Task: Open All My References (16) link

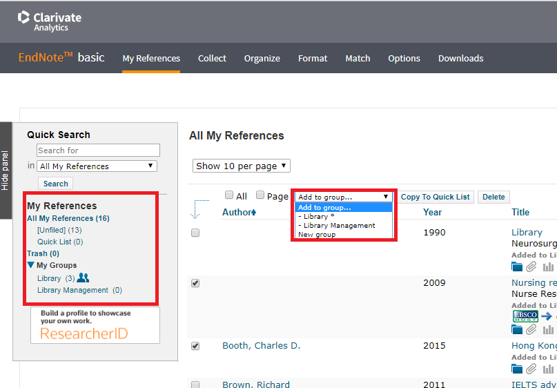Action: 68,218
